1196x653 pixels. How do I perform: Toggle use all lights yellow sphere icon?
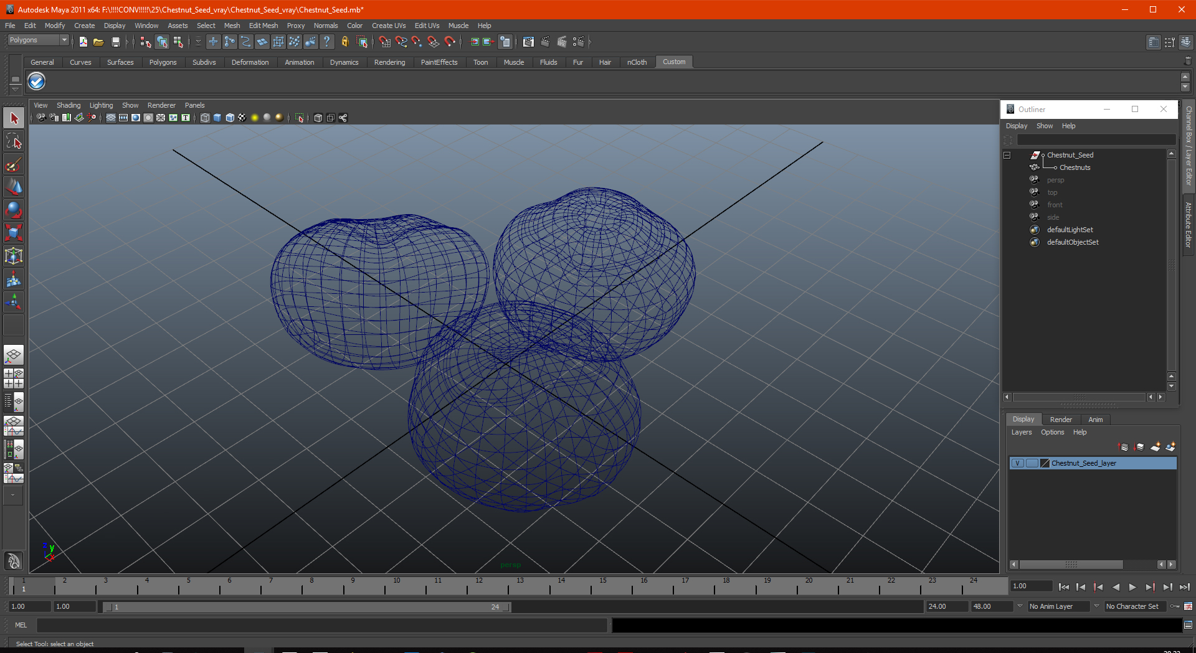pyautogui.click(x=255, y=118)
